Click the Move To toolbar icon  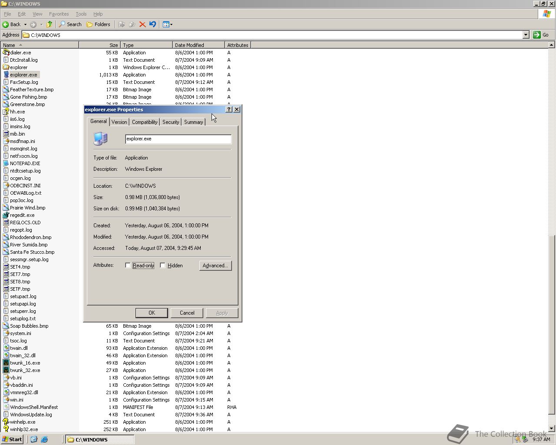pos(122,24)
